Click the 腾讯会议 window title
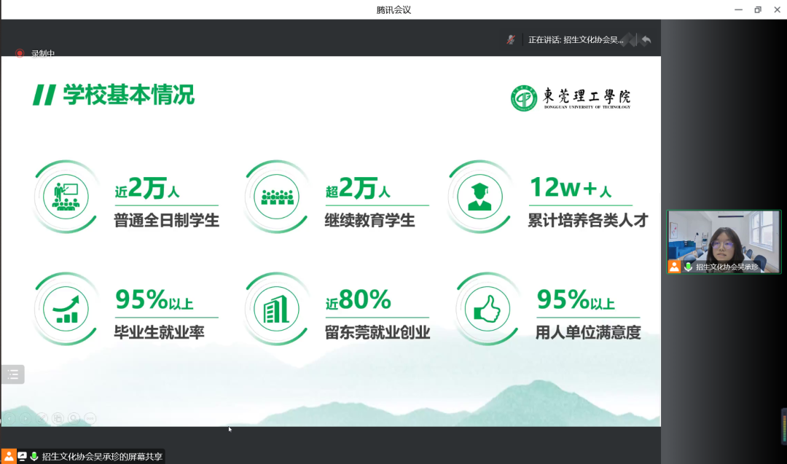787x464 pixels. point(393,9)
